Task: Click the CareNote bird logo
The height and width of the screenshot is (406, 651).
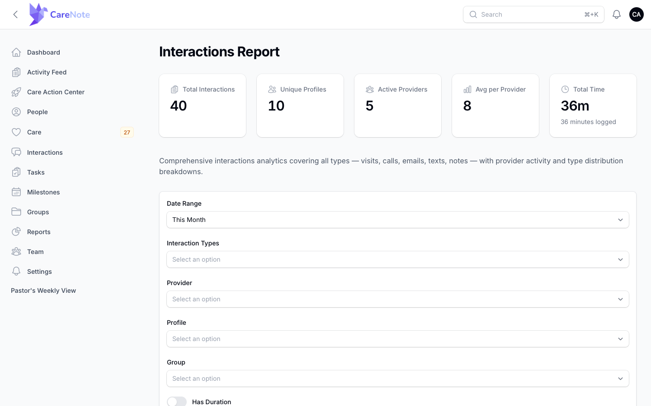Action: (x=38, y=14)
